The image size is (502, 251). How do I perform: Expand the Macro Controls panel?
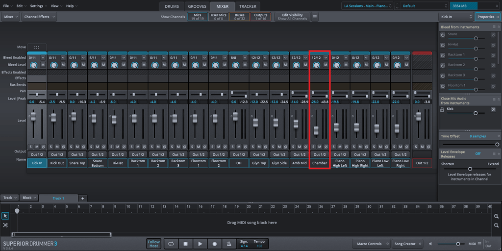[372, 244]
